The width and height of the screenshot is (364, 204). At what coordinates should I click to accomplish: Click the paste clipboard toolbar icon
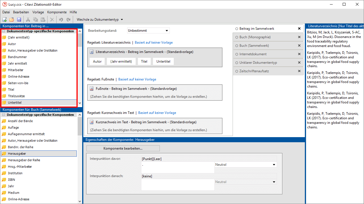(x=43, y=20)
